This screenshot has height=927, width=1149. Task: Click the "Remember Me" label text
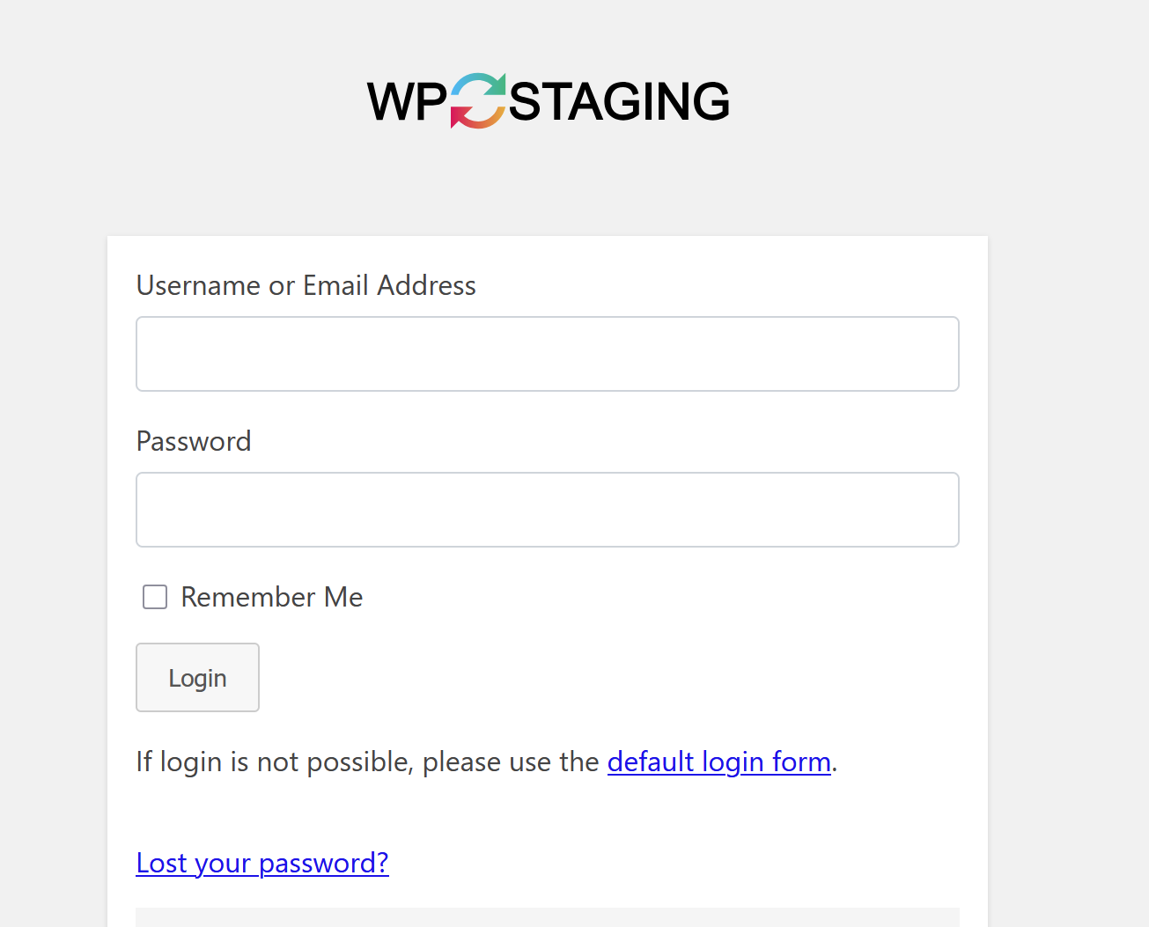coord(271,597)
